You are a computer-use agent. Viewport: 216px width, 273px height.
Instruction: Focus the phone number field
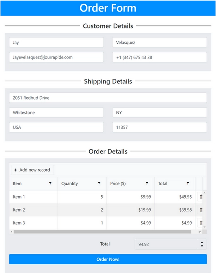tap(159, 57)
